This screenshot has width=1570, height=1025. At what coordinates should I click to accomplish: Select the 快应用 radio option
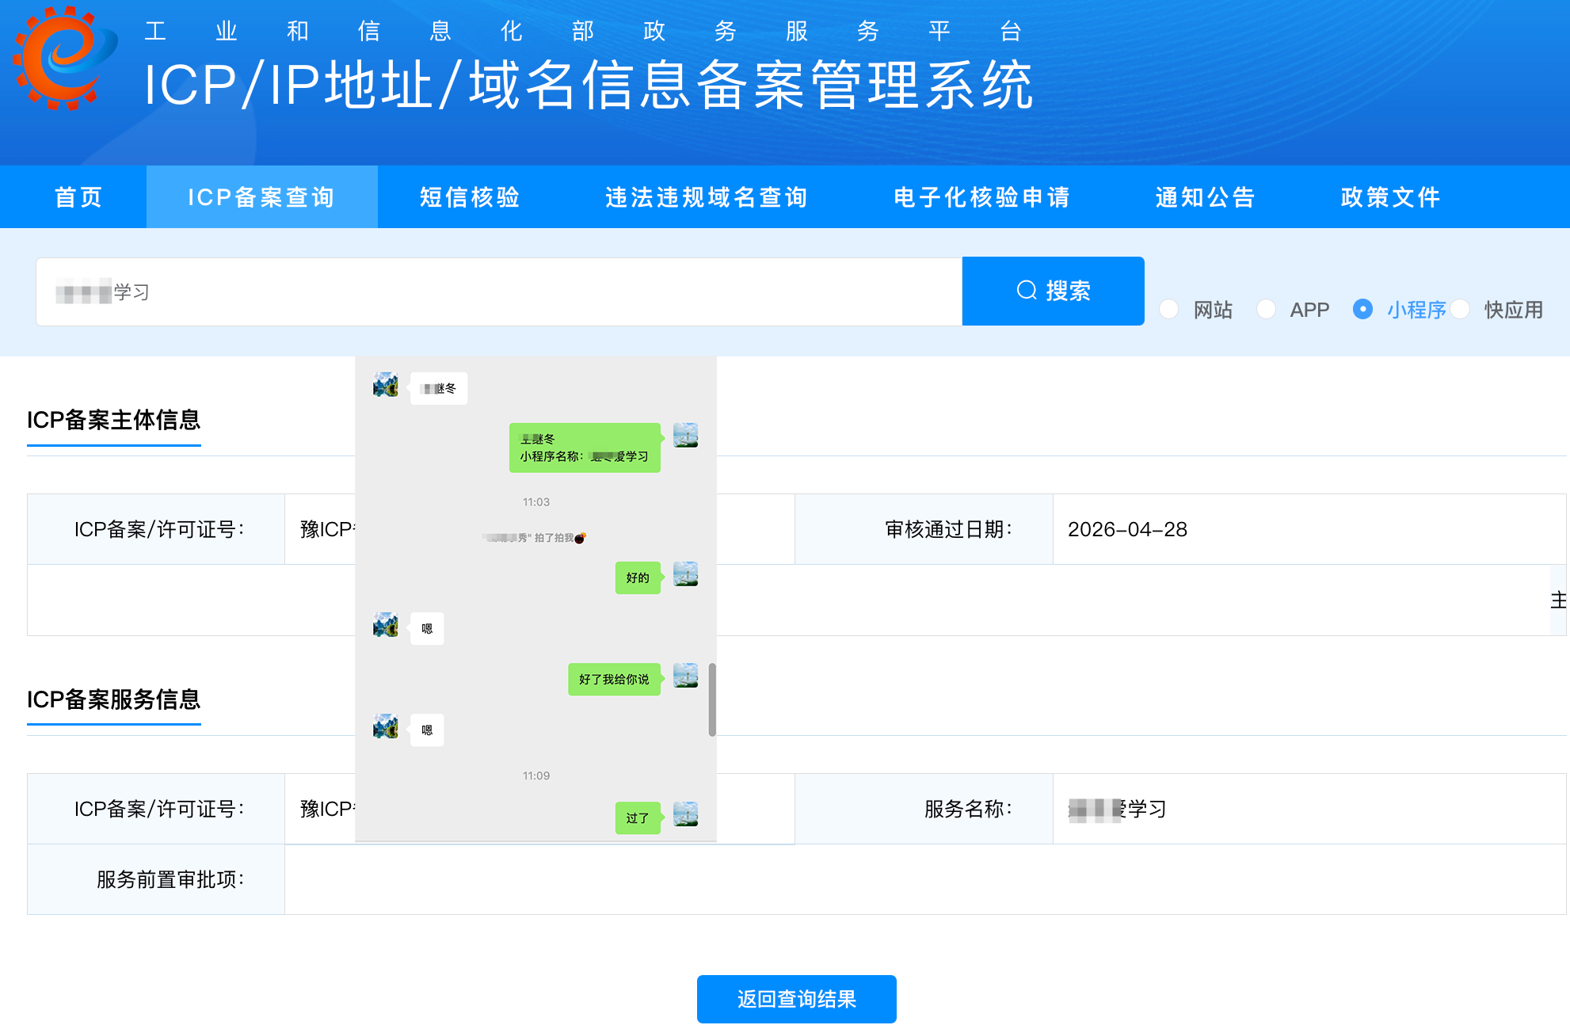click(x=1460, y=309)
